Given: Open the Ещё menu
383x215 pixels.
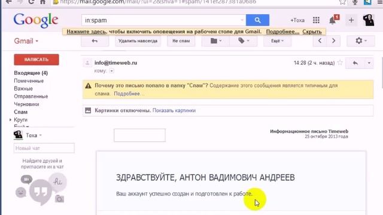Looking at the screenshot, I should (x=277, y=41).
